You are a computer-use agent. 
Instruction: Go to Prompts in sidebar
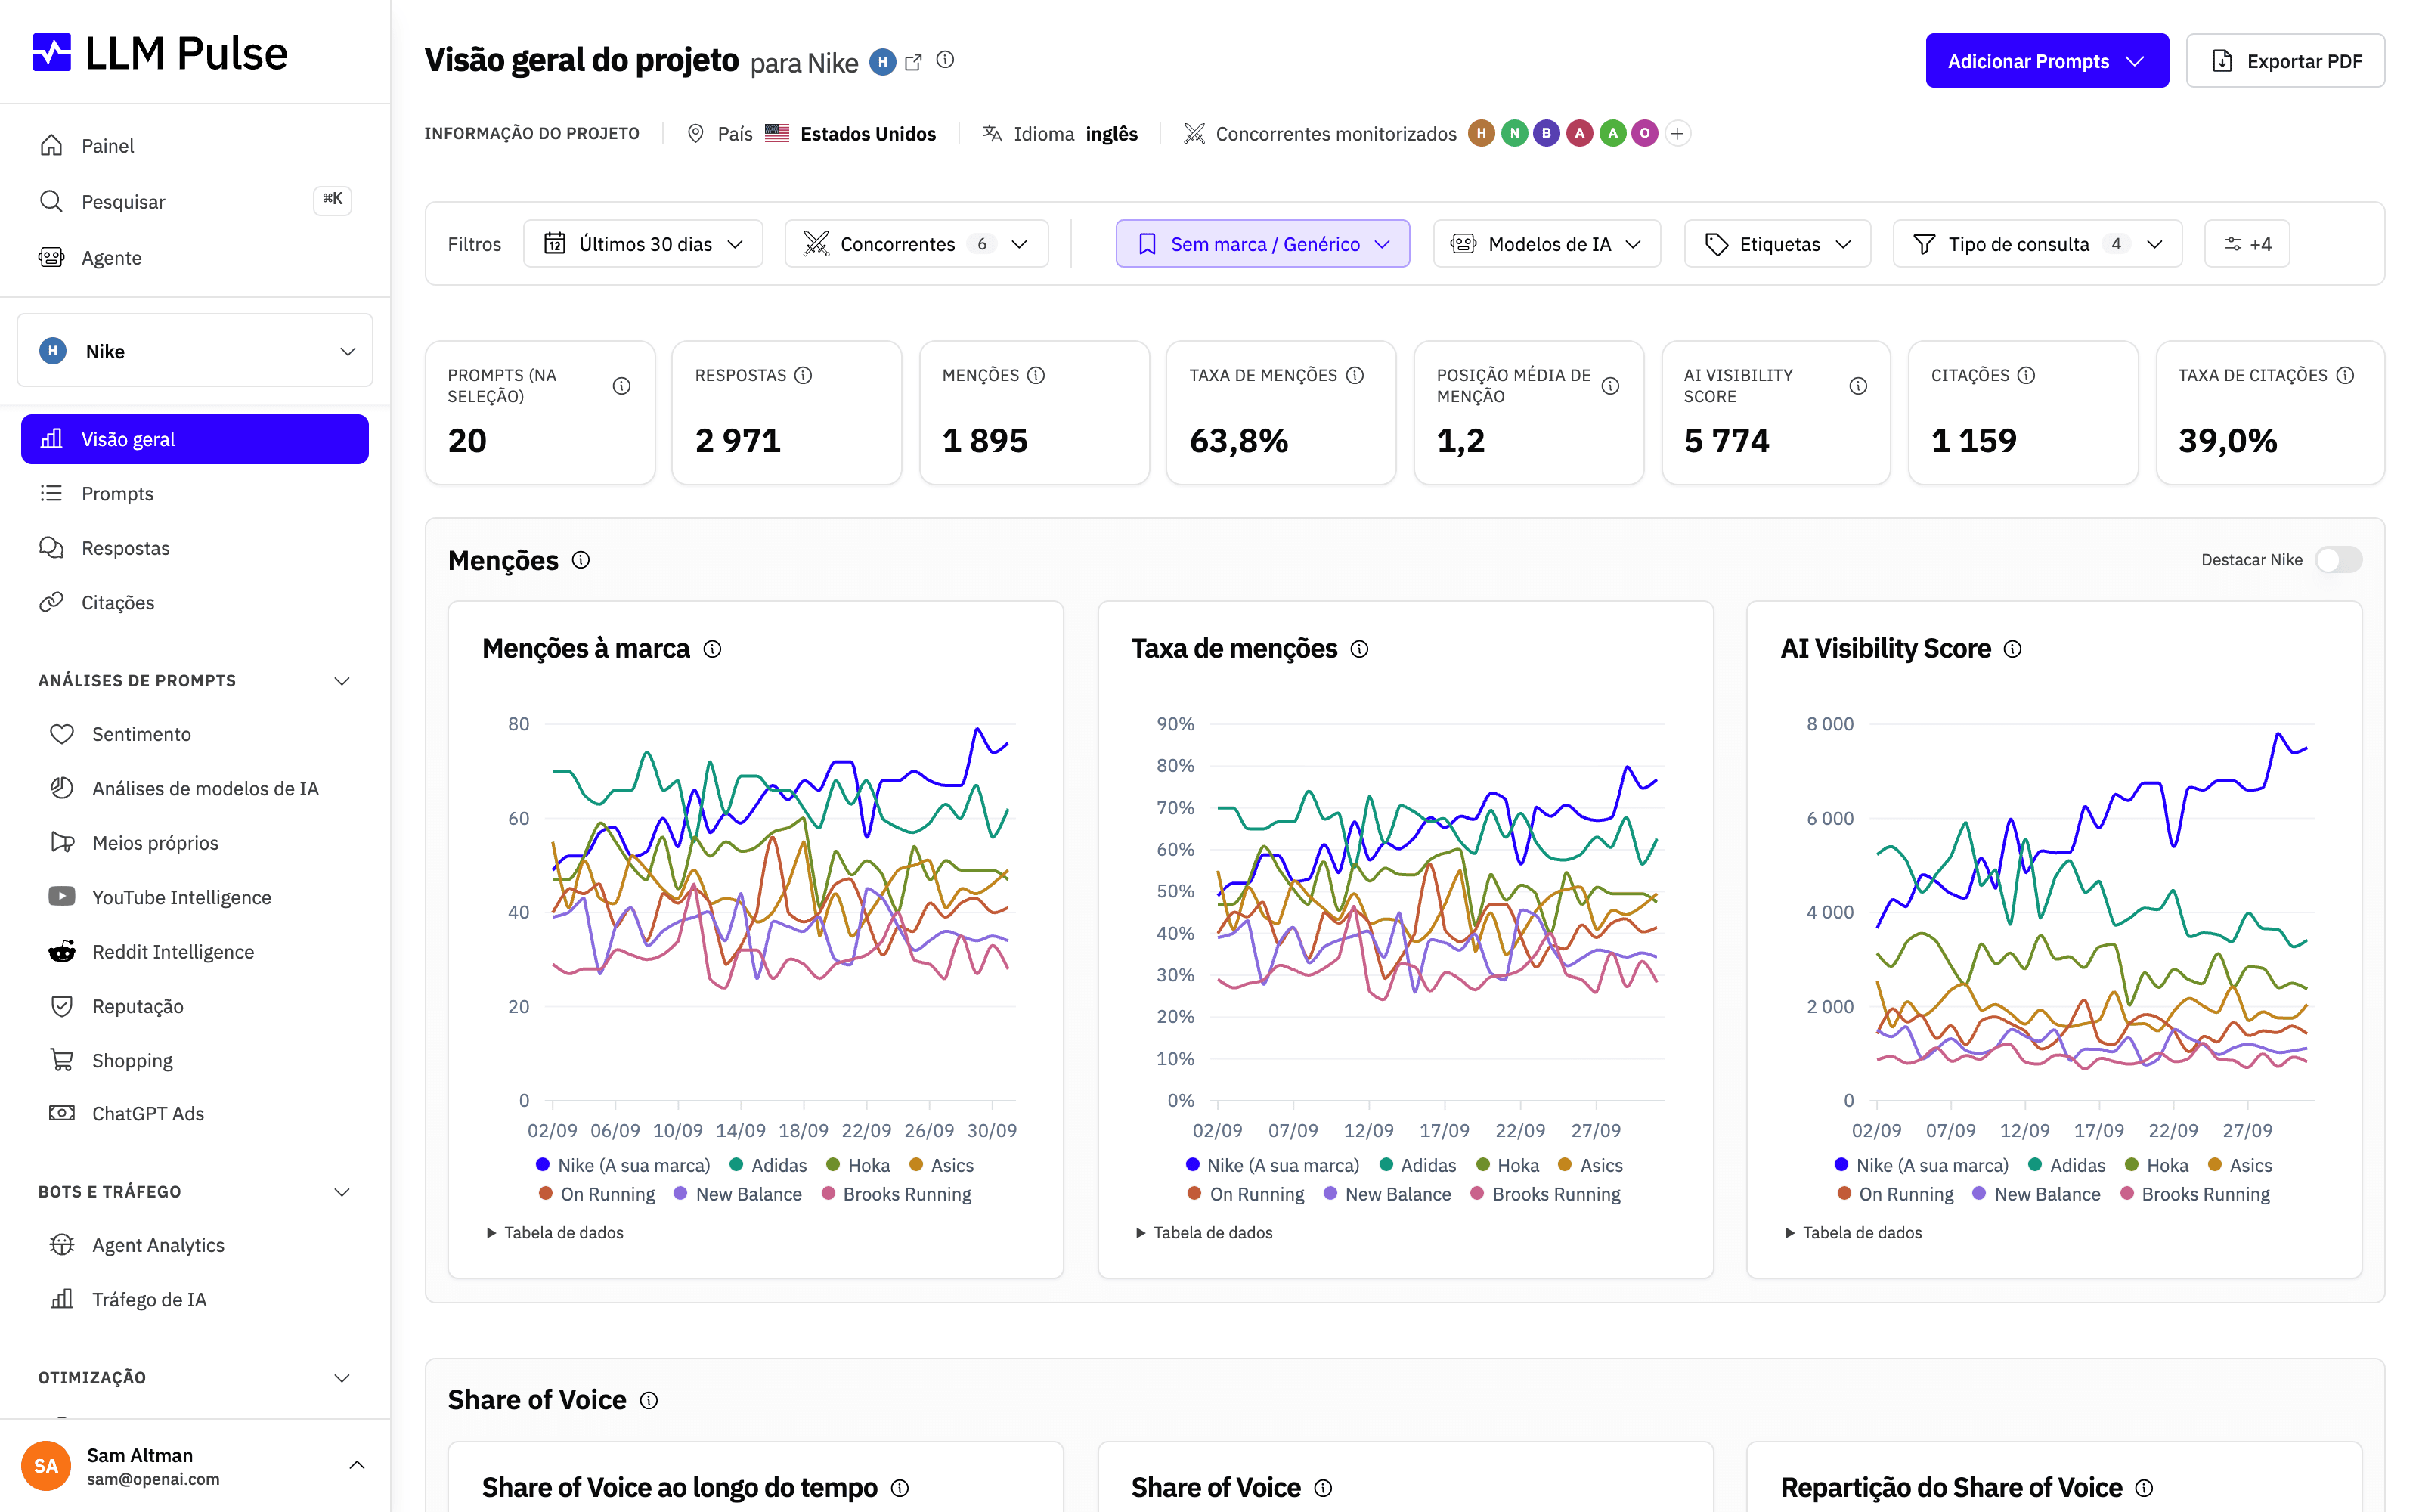(x=195, y=493)
